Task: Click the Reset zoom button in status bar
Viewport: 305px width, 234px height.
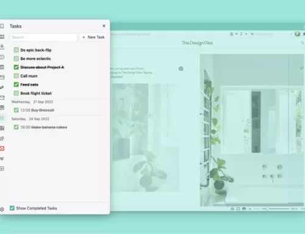Action: (257, 209)
